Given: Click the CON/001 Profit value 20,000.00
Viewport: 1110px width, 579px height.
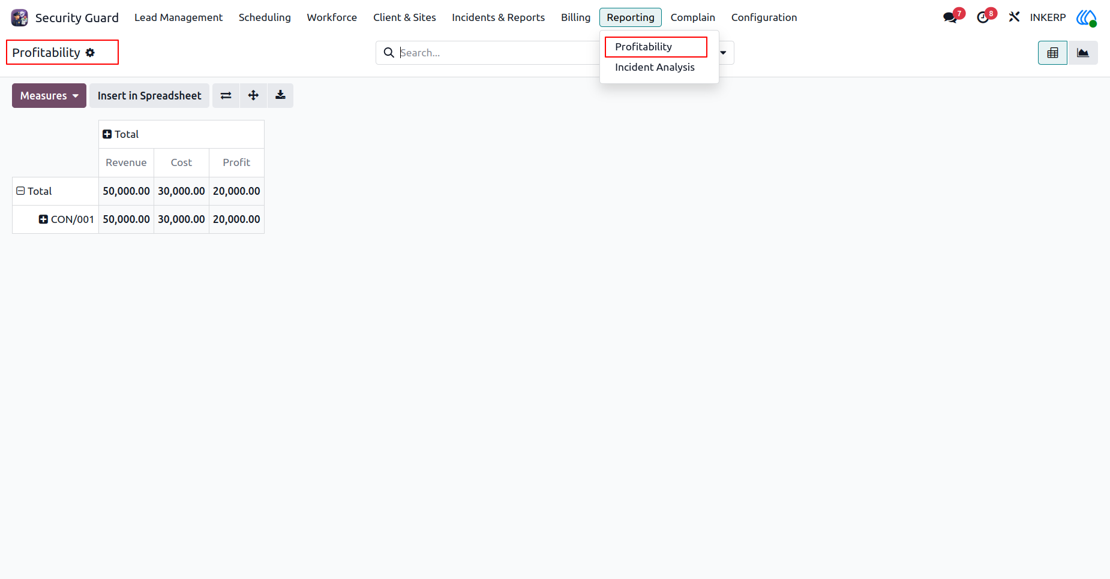Looking at the screenshot, I should point(236,219).
